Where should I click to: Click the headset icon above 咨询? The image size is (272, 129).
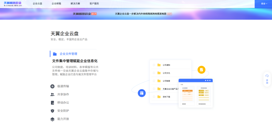pyautogui.click(x=267, y=76)
